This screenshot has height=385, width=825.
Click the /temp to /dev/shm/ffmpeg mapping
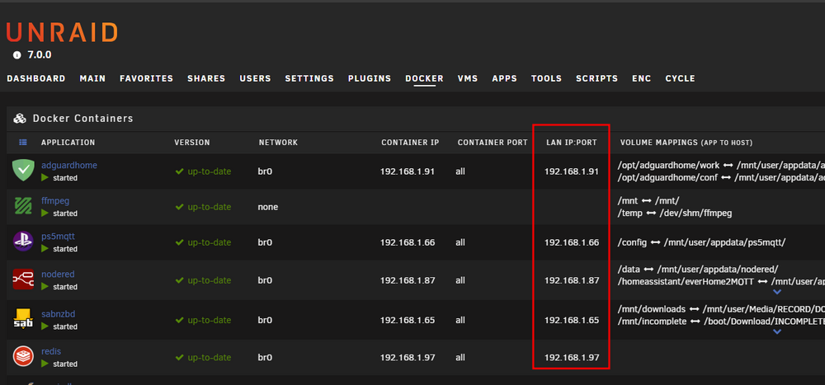[x=675, y=213]
